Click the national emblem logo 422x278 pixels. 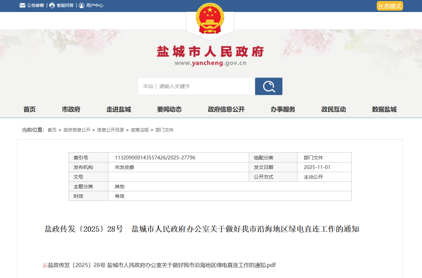pos(210,19)
